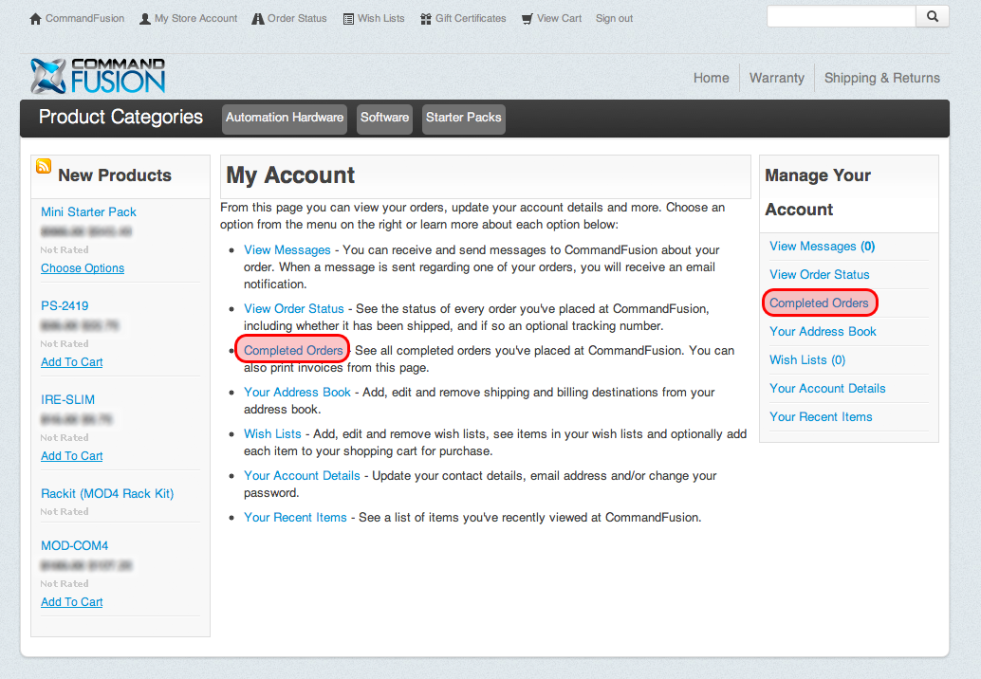Click the View Cart icon
Image resolution: width=981 pixels, height=679 pixels.
[x=528, y=19]
